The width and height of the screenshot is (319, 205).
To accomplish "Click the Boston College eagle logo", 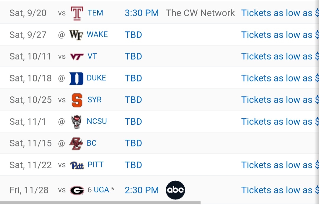I will (76, 144).
